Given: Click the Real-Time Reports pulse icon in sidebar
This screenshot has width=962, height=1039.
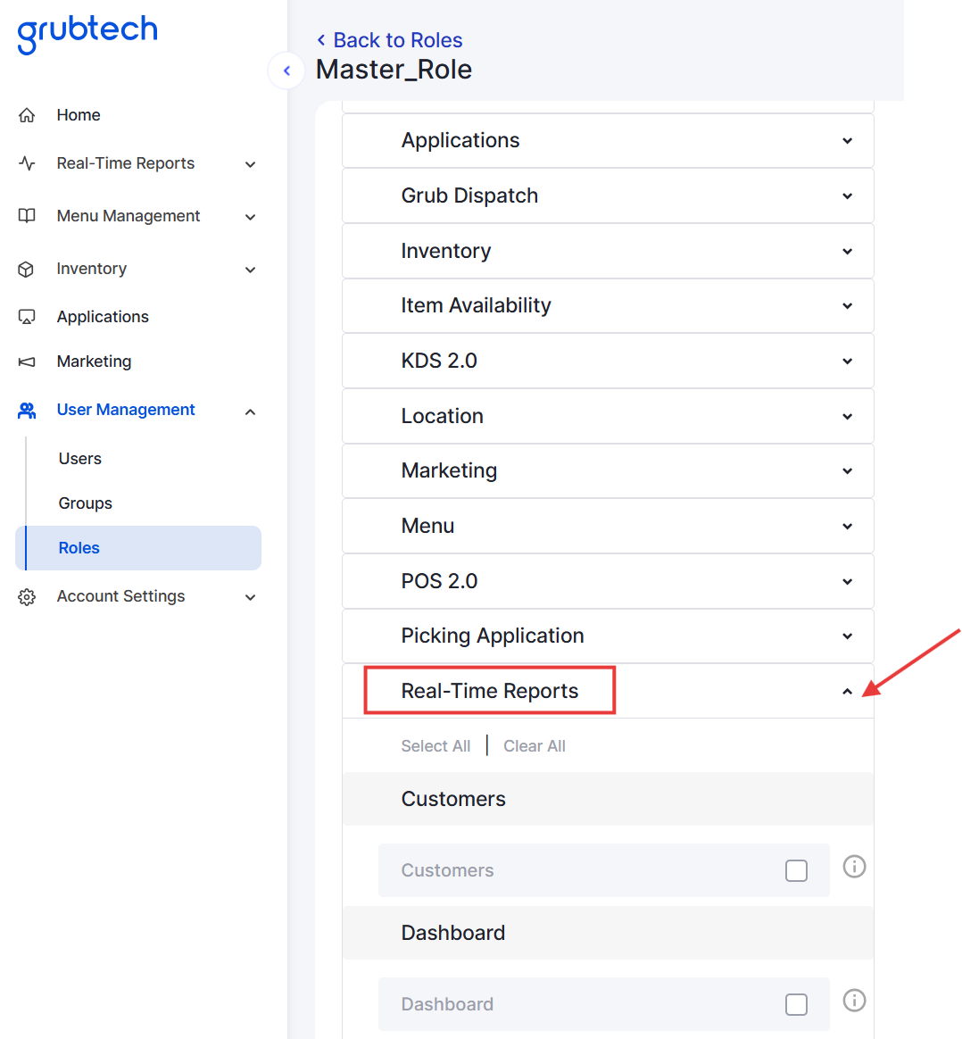Looking at the screenshot, I should [x=27, y=163].
